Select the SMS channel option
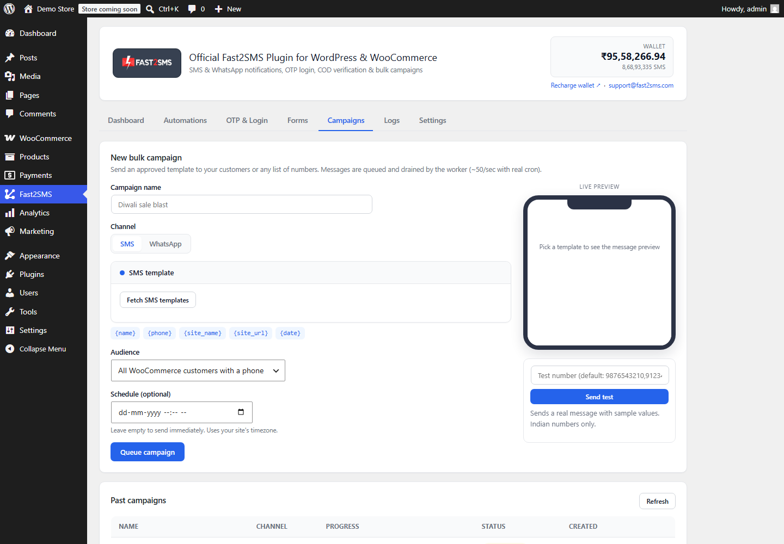784x544 pixels. (x=127, y=244)
